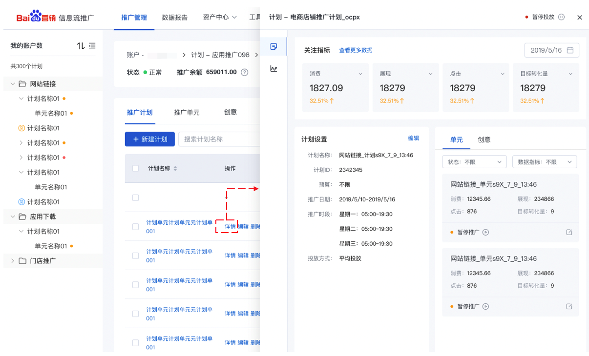Expand the 门店推广 tree group
Image resolution: width=589 pixels, height=356 pixels.
point(13,261)
